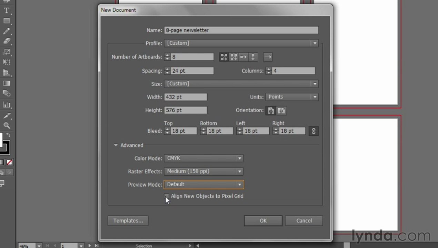Open the Units dropdown showing Points

click(292, 97)
